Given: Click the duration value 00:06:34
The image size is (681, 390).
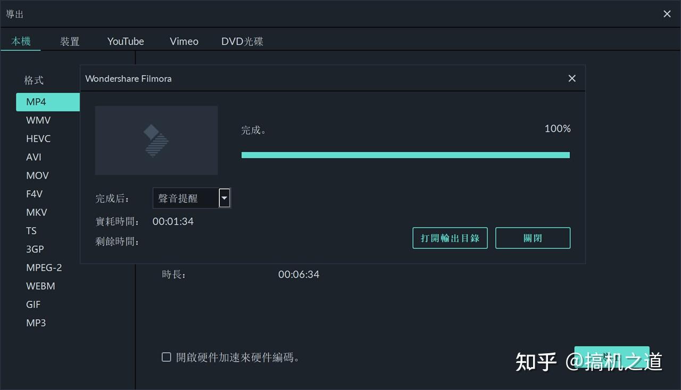Looking at the screenshot, I should (x=298, y=274).
